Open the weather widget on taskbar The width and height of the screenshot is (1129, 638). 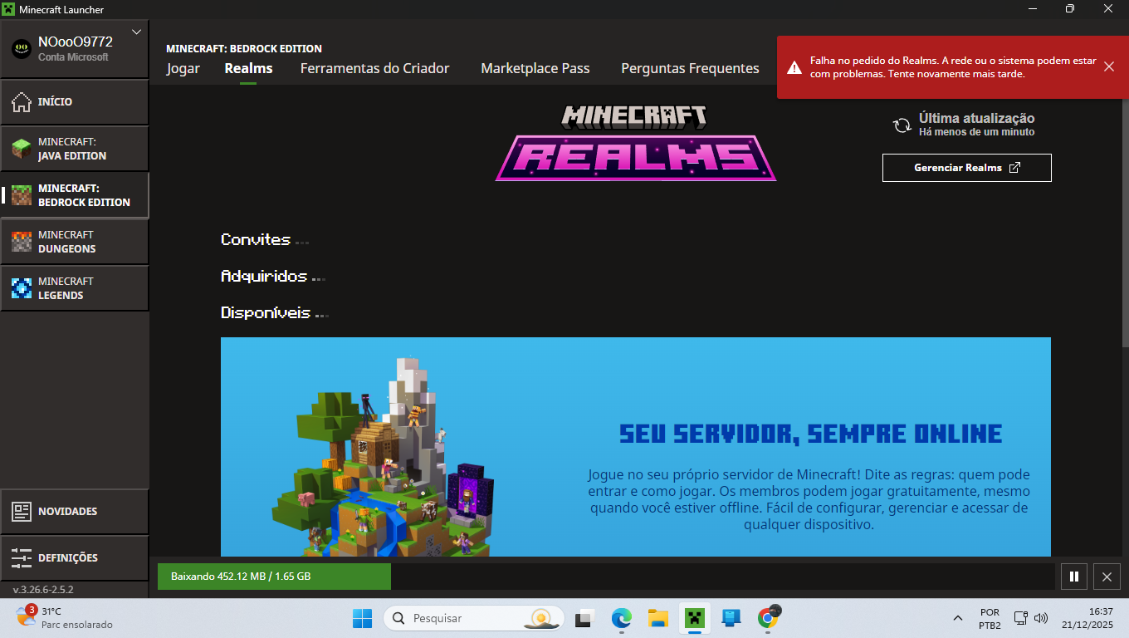pos(64,618)
